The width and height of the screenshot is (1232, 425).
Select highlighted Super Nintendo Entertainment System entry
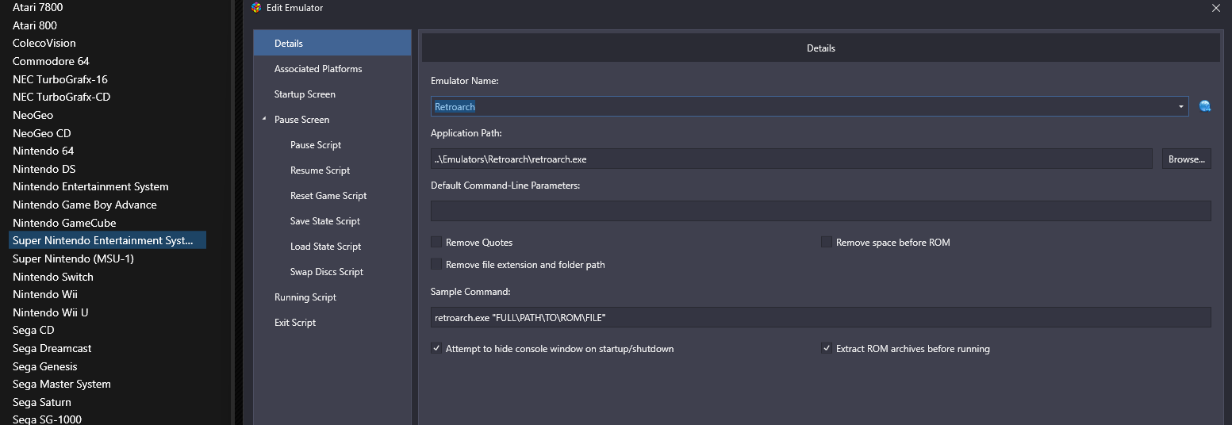point(107,240)
